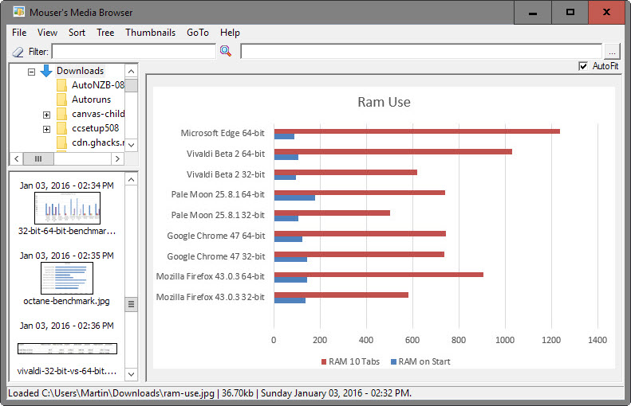
Task: Open the File menu
Action: coord(19,33)
